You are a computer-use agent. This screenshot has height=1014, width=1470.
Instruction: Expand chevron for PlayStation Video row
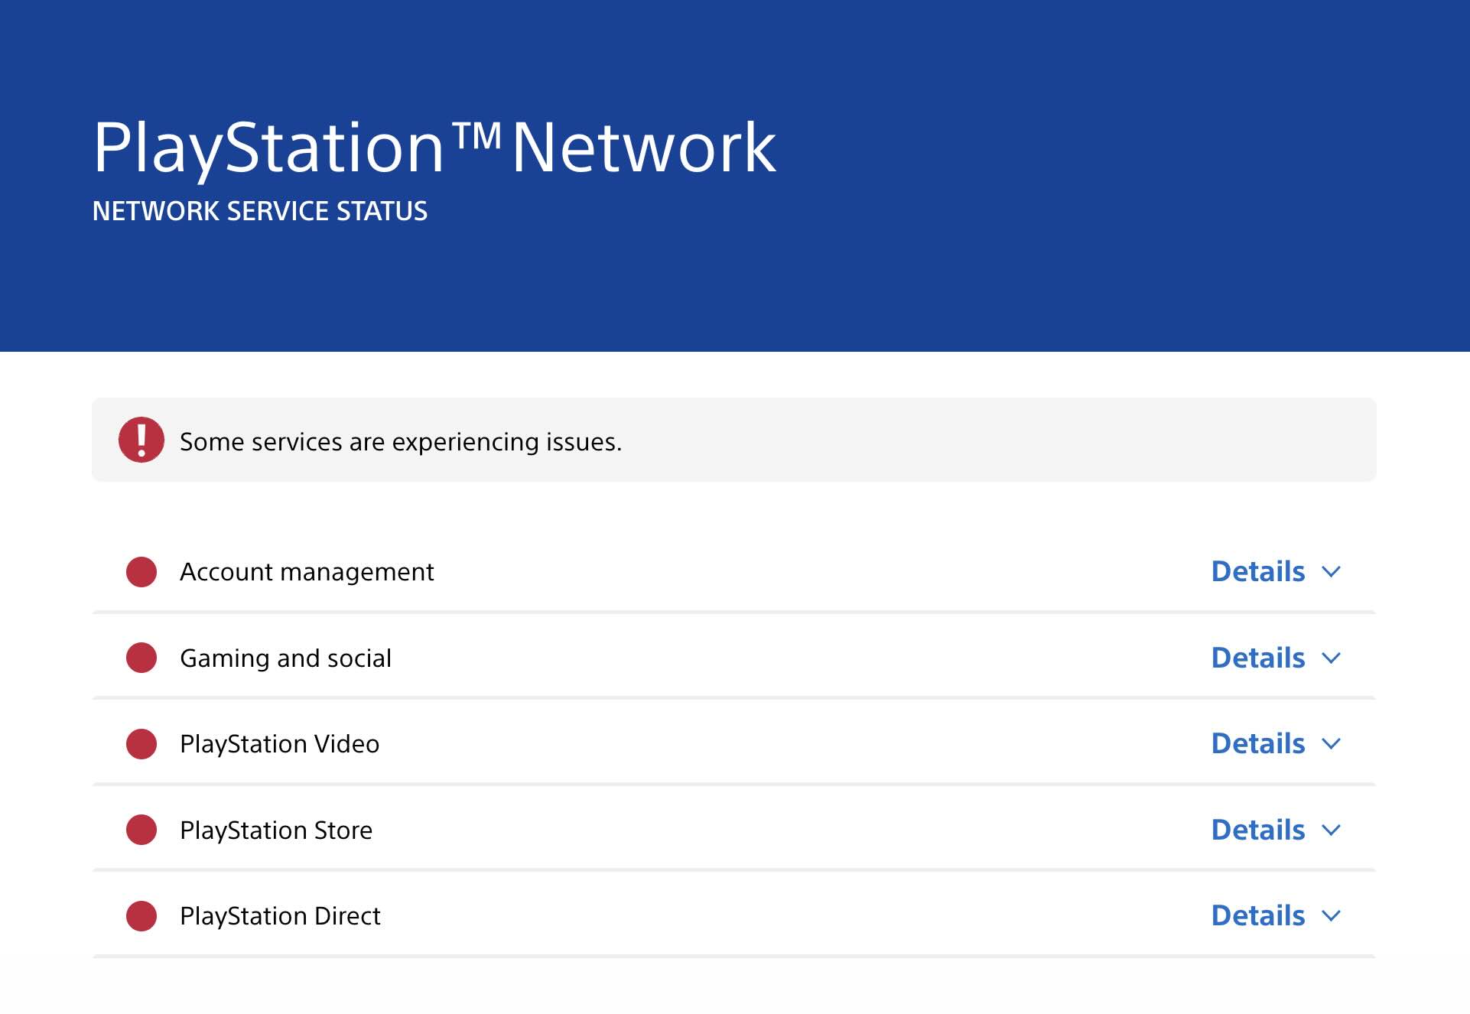tap(1332, 744)
